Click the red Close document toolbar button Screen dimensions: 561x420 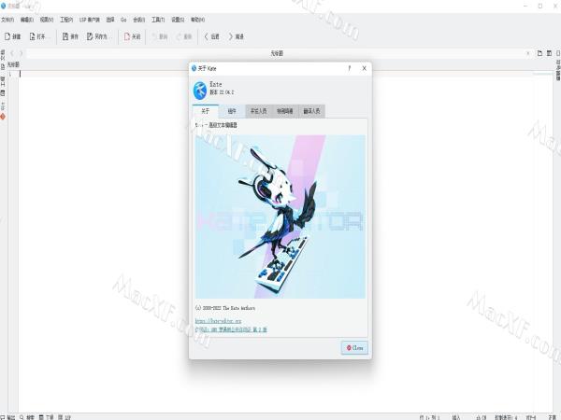click(132, 36)
